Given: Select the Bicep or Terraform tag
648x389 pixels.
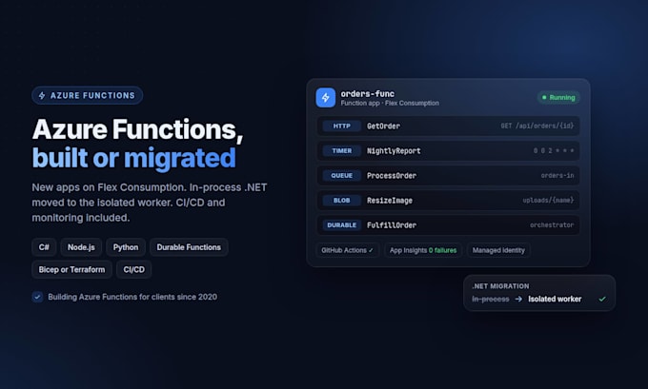Looking at the screenshot, I should [71, 269].
